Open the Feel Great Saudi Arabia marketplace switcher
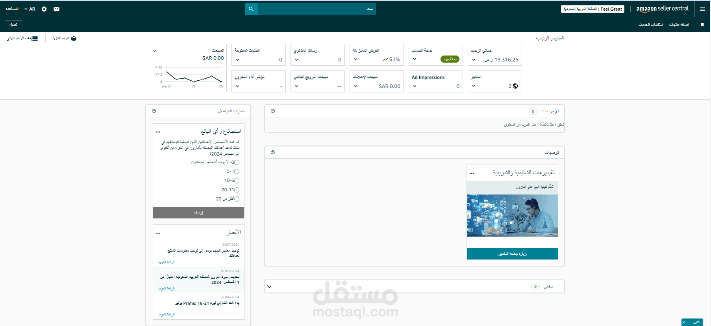 coord(592,9)
